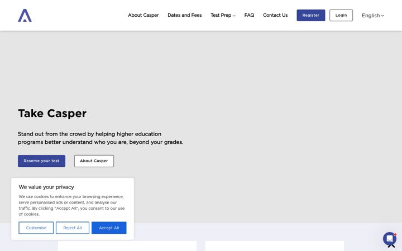Open the English language selector
402x251 pixels.
pyautogui.click(x=372, y=16)
